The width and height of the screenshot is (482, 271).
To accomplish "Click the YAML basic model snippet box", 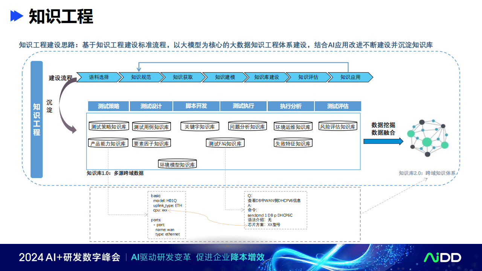I will (167, 215).
